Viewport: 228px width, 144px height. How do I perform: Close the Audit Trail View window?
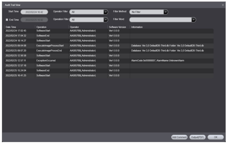click(223, 5)
